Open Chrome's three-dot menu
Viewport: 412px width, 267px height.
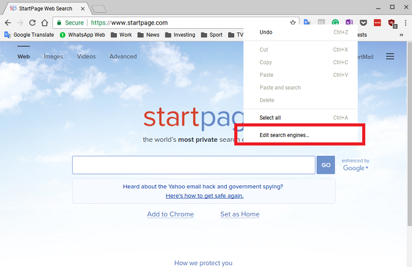coord(406,23)
